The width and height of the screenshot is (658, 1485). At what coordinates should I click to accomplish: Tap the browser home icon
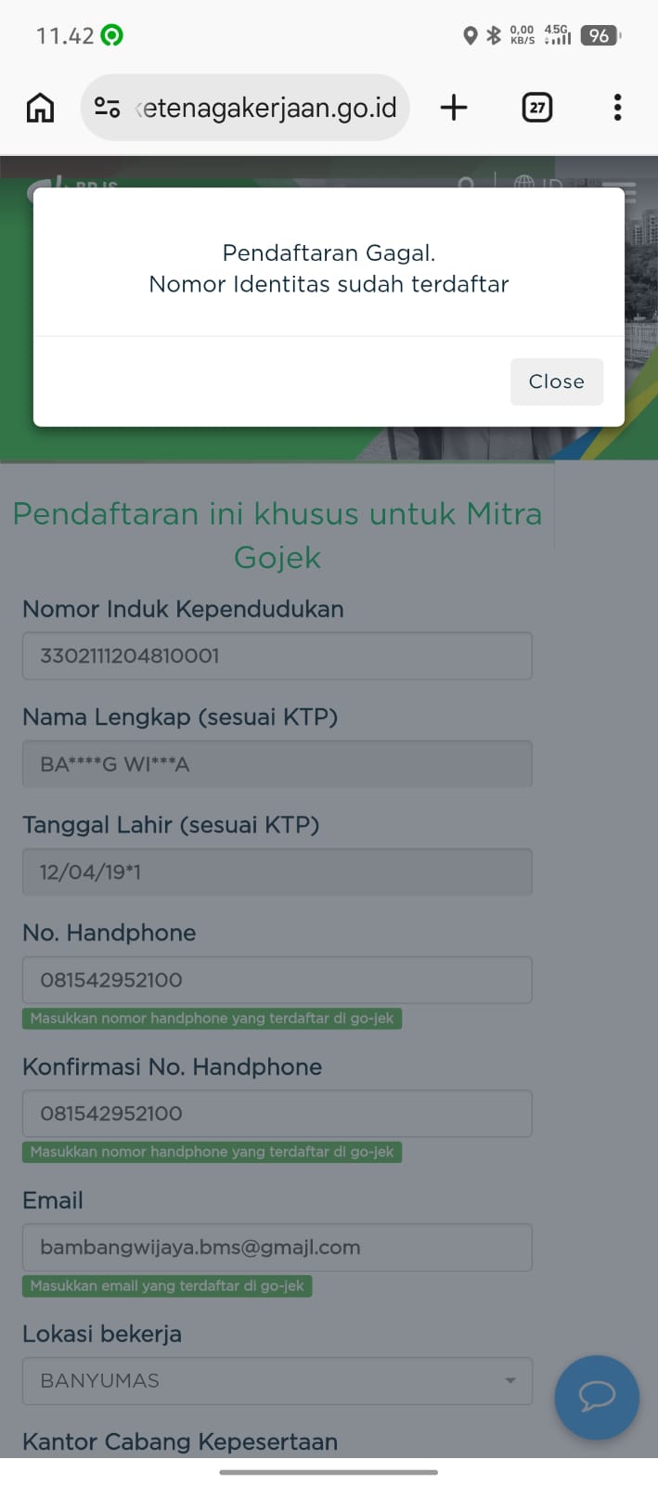pos(40,108)
